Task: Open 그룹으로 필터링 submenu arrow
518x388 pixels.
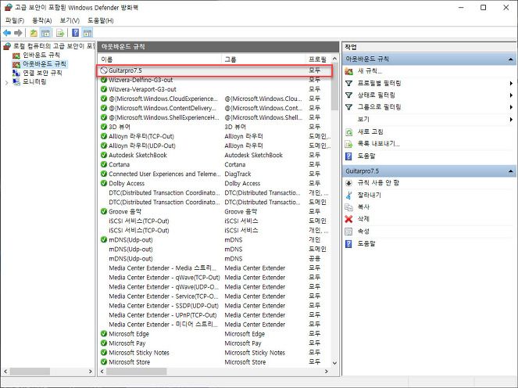Action: pyautogui.click(x=511, y=107)
